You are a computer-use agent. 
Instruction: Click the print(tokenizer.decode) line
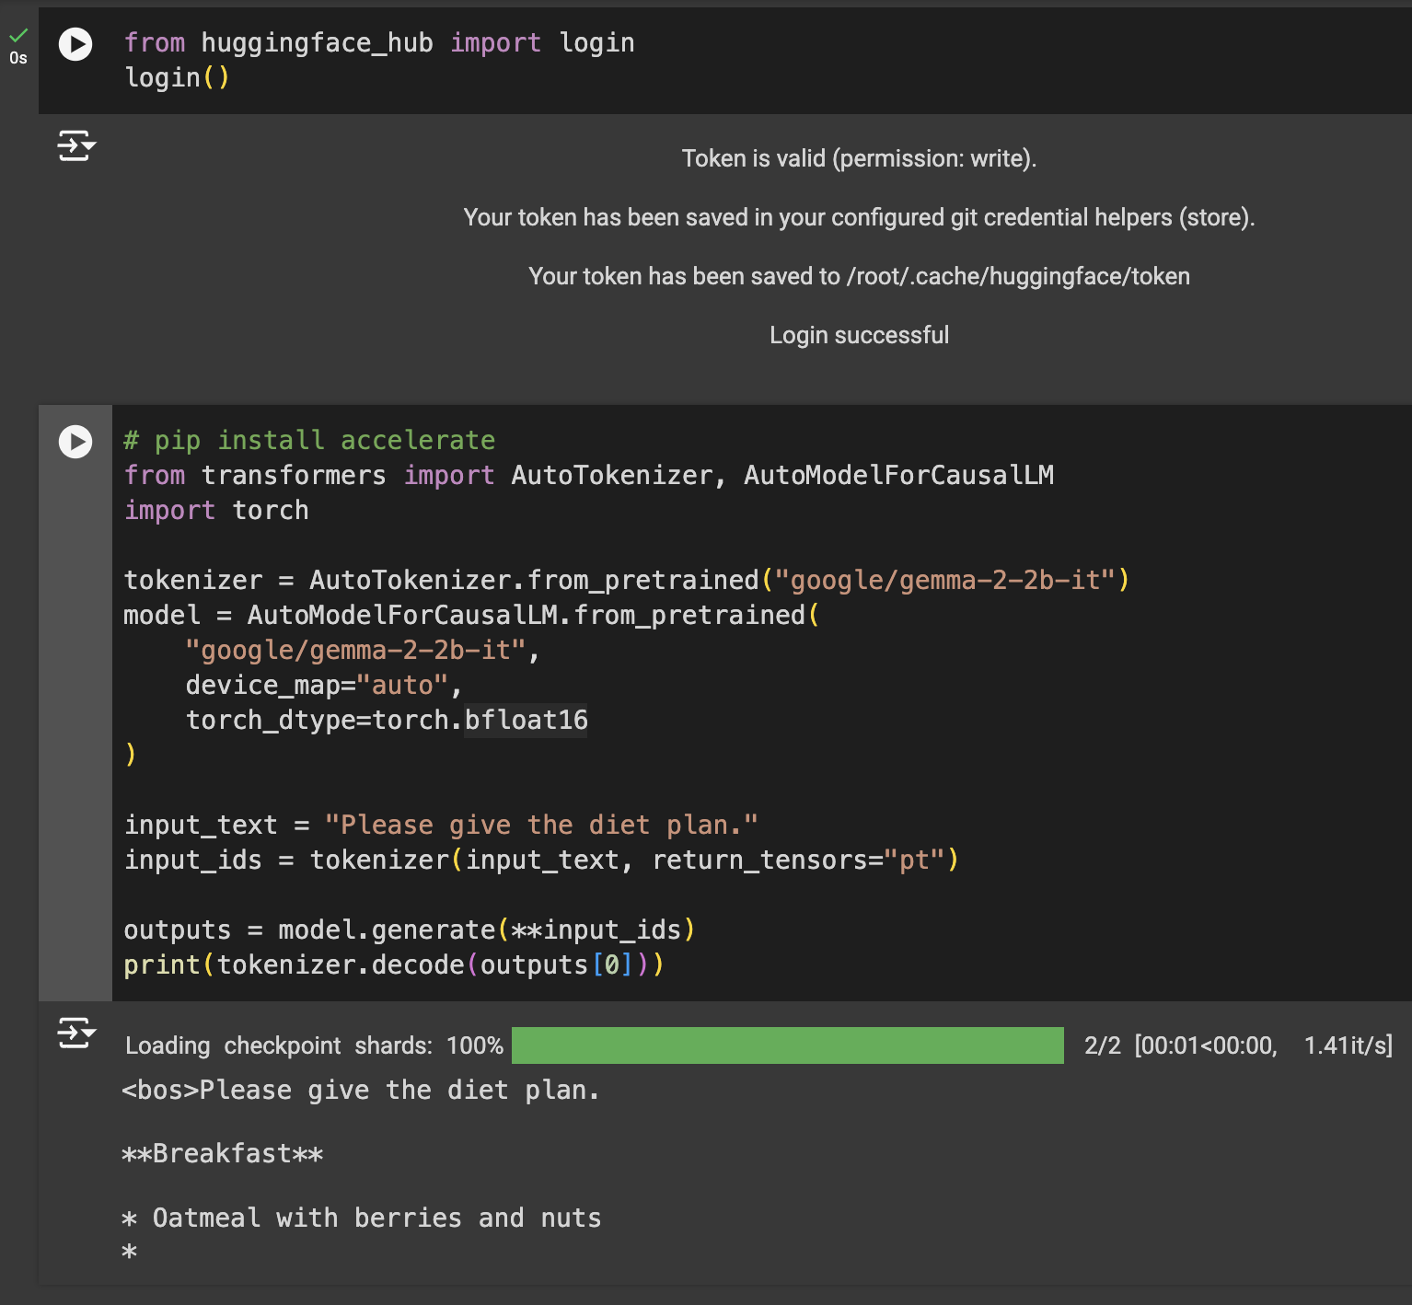(394, 964)
